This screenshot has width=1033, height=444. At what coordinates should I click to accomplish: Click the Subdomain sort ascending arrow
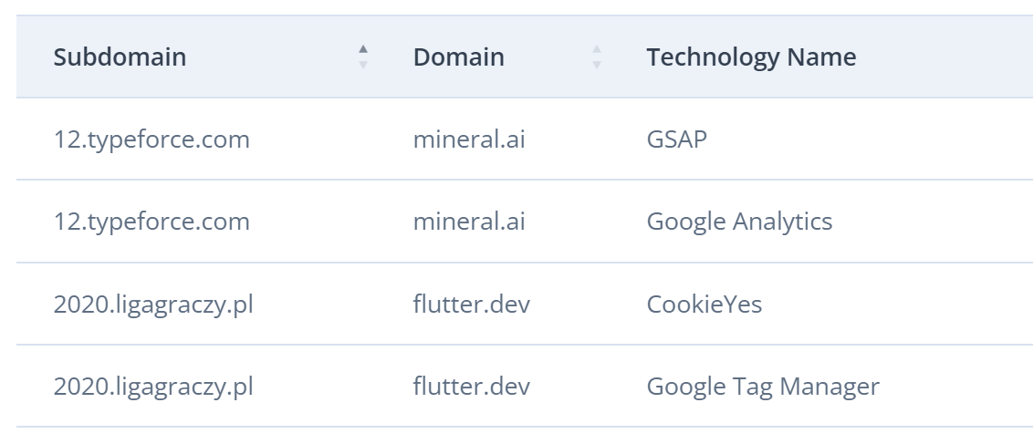point(363,49)
